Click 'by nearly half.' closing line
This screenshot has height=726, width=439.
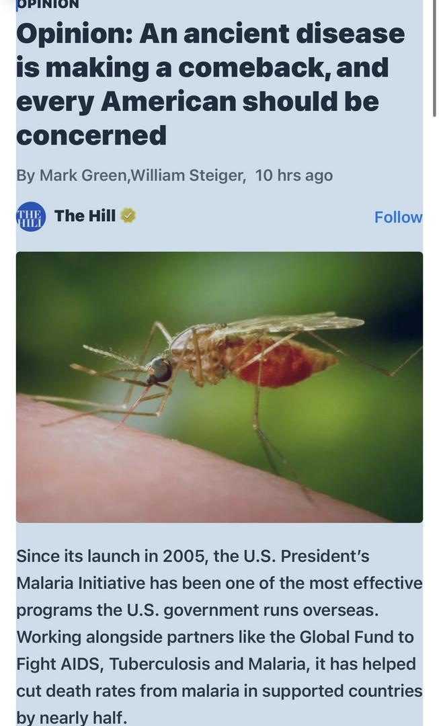72,717
